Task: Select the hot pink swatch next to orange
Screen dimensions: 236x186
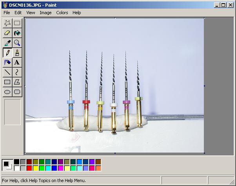Action: point(92,168)
